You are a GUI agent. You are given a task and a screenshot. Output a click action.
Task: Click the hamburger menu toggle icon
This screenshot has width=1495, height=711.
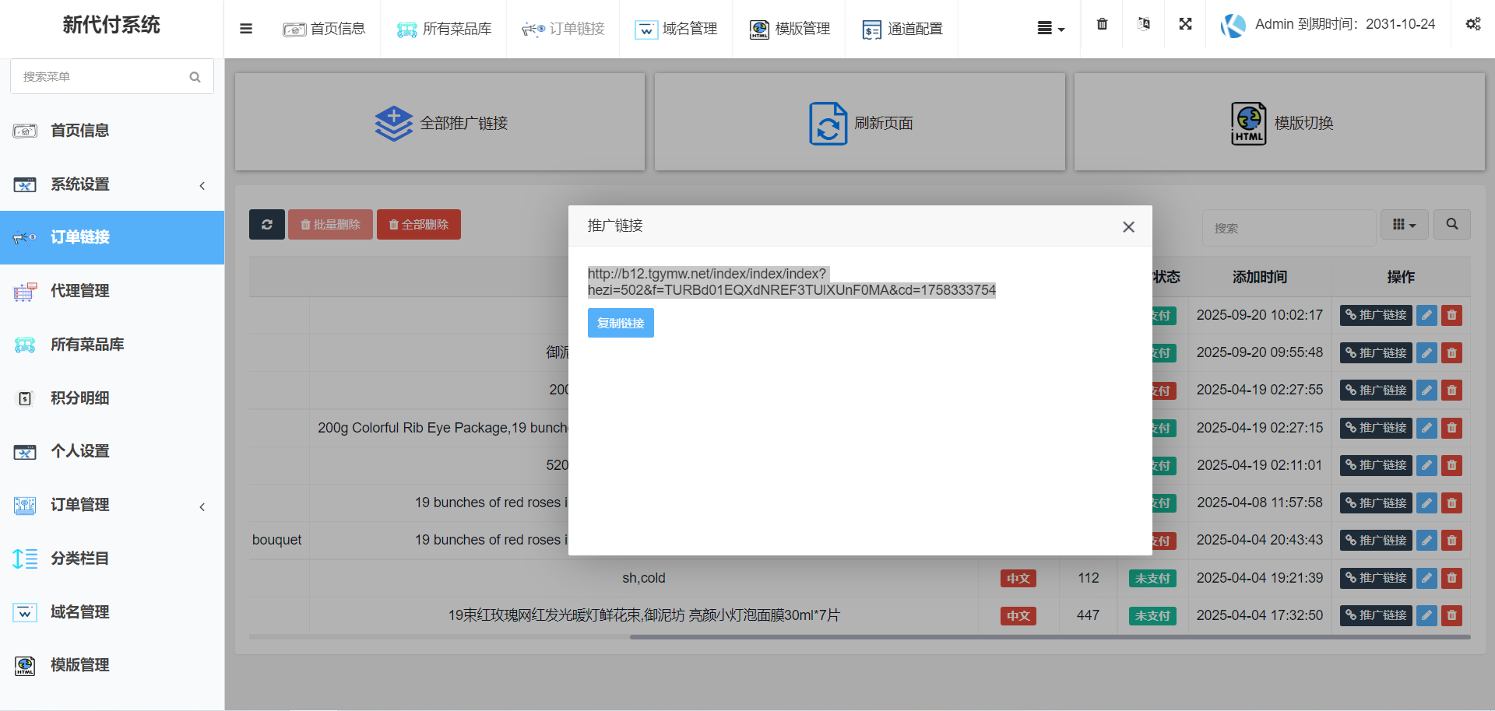[x=246, y=29]
